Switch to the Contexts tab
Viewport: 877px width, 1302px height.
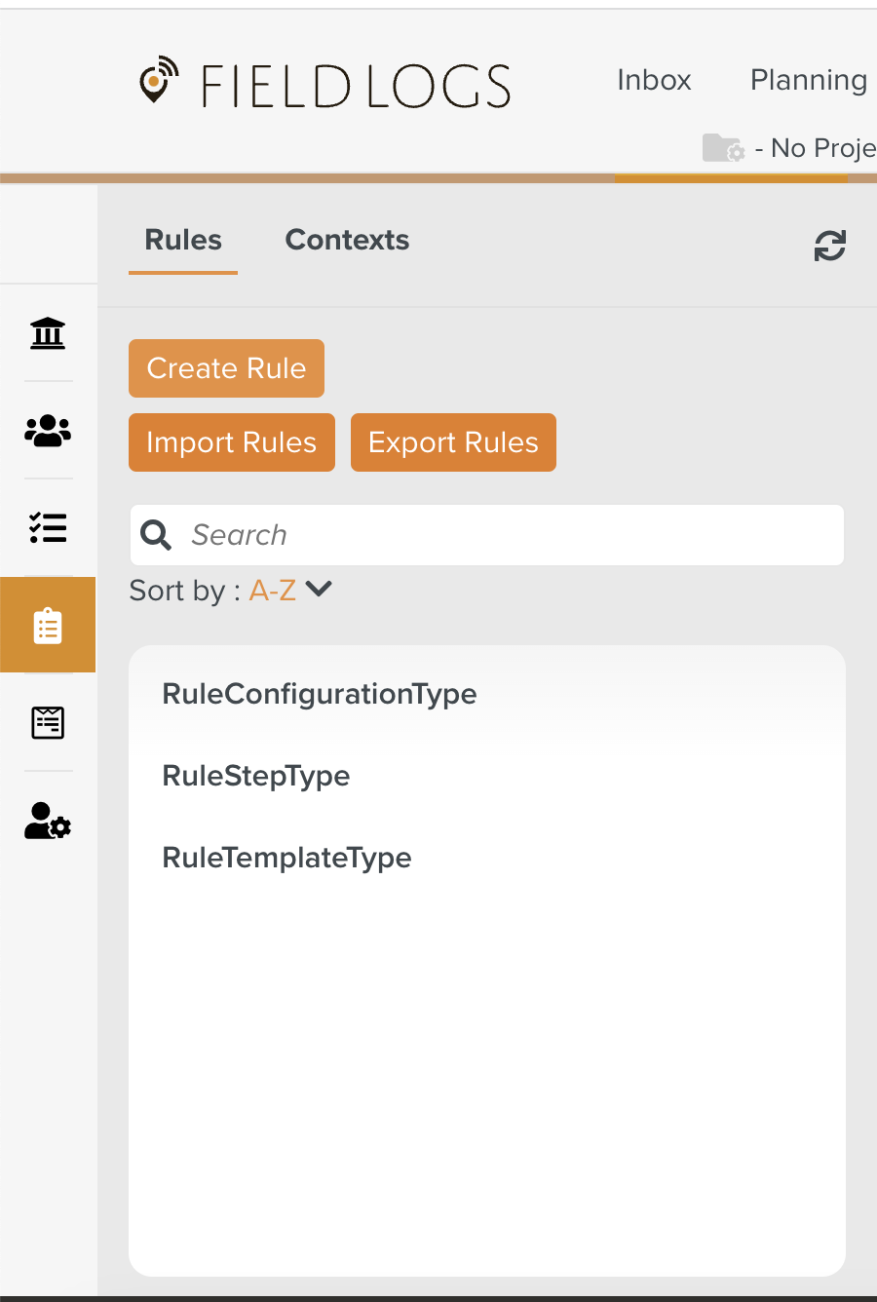[x=347, y=240]
